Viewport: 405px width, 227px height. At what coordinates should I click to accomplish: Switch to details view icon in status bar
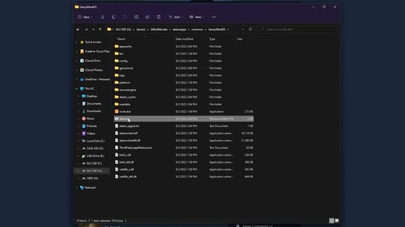332,221
